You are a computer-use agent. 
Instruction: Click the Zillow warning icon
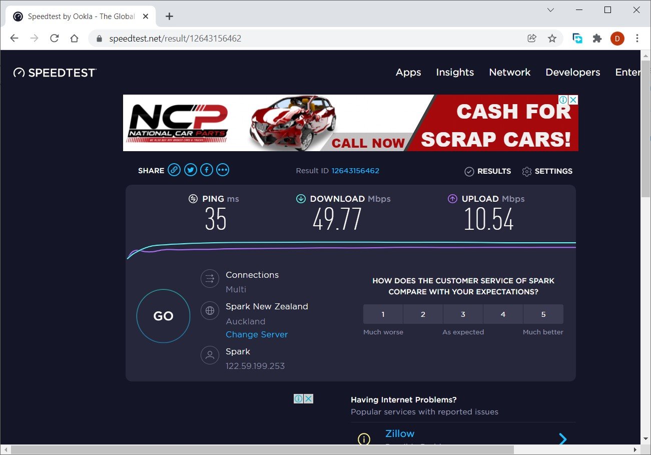[x=364, y=439]
